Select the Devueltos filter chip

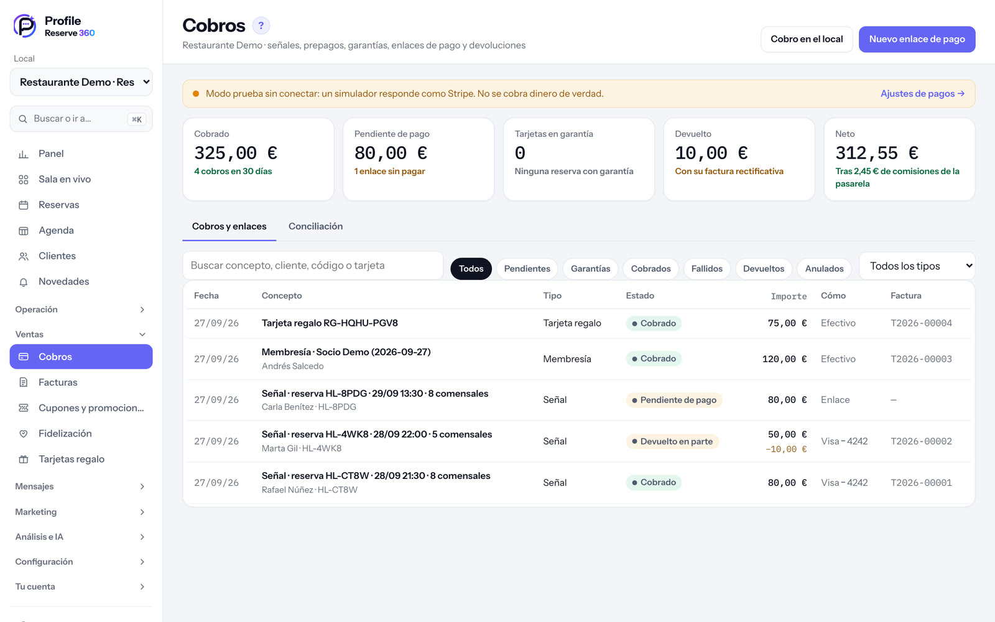click(764, 269)
